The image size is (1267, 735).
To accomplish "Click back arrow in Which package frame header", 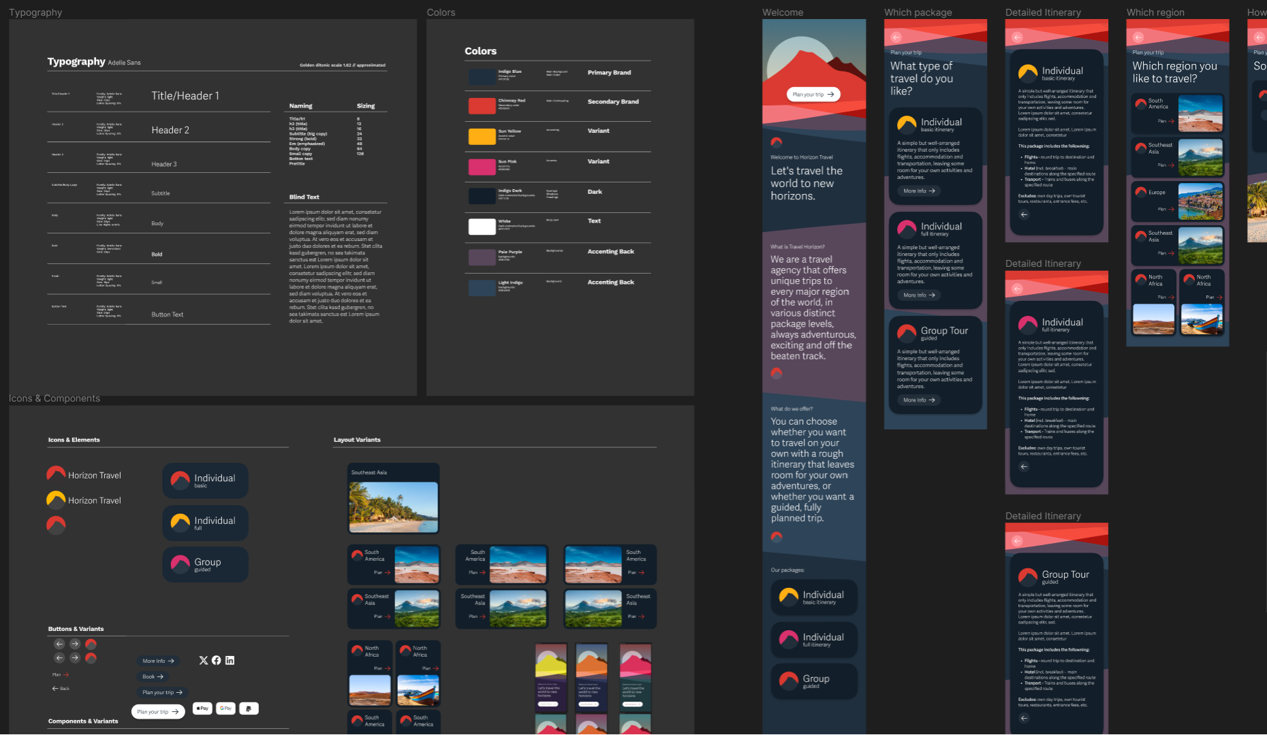I will coord(896,37).
